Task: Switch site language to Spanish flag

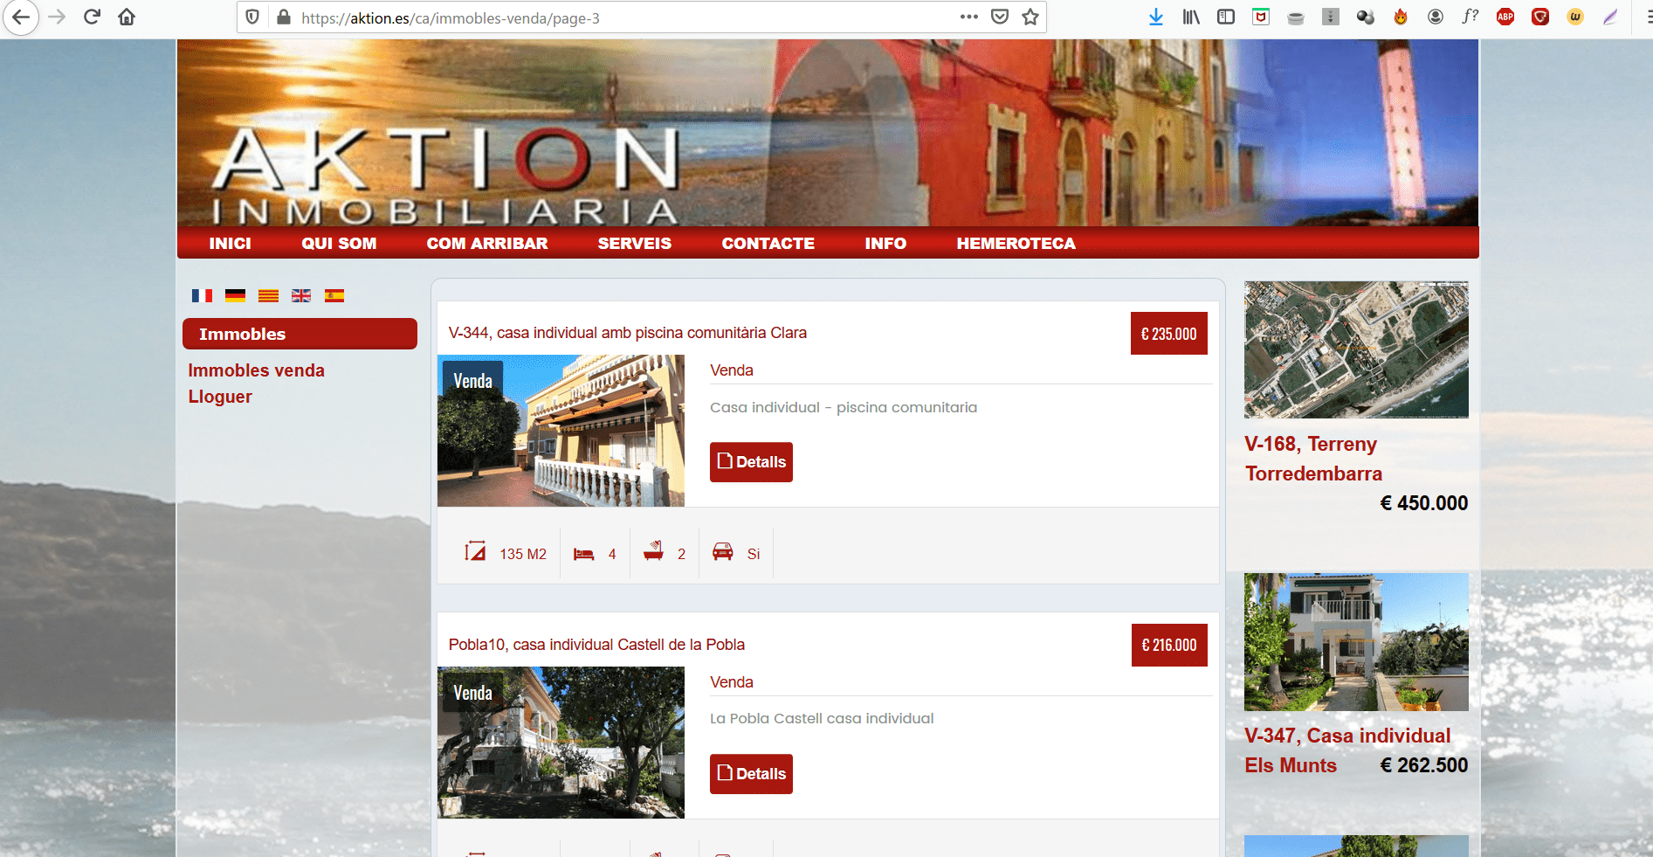Action: click(x=334, y=295)
